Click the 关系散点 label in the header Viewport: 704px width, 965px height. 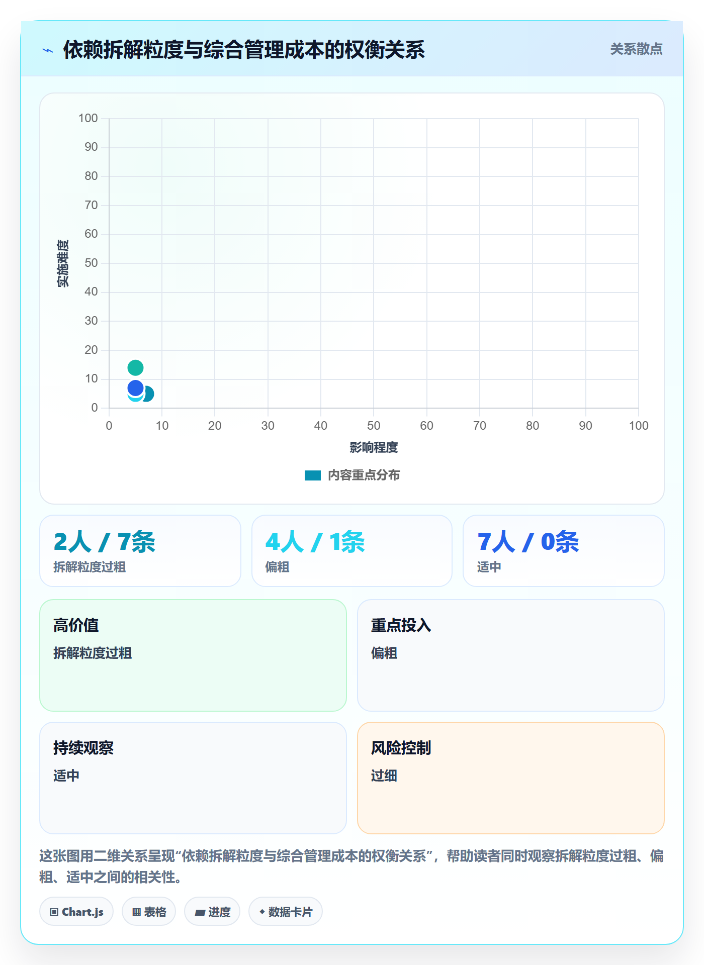(636, 49)
